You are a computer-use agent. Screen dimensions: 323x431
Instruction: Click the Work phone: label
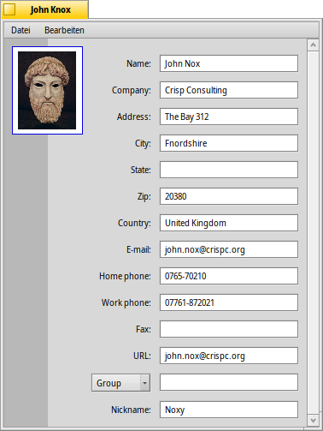point(126,302)
